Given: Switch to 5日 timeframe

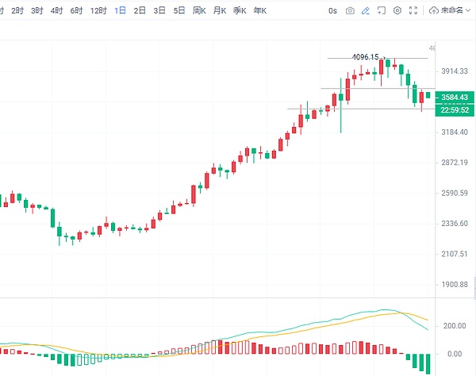Looking at the screenshot, I should point(179,11).
